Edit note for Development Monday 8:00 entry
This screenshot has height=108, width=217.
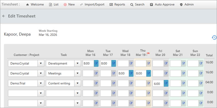coord(96,63)
